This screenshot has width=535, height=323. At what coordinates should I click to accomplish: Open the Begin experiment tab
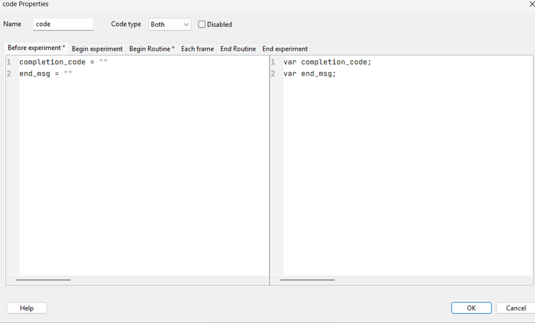click(97, 49)
